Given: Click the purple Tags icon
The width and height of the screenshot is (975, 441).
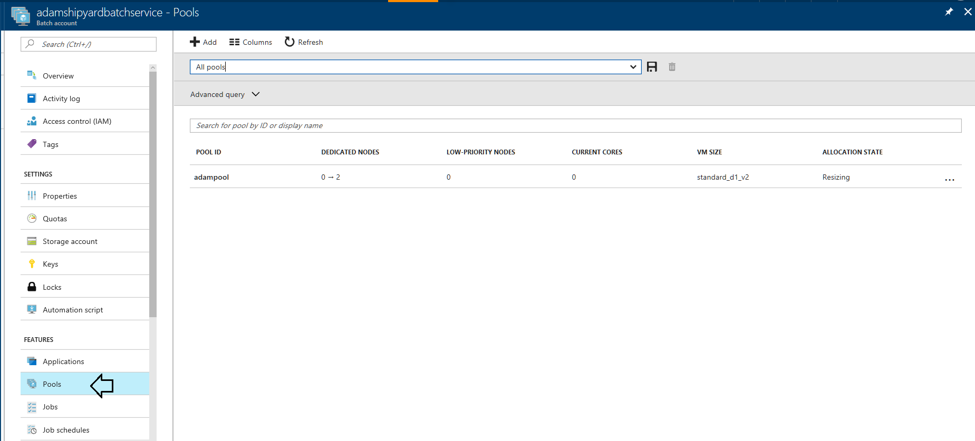Looking at the screenshot, I should (x=32, y=144).
